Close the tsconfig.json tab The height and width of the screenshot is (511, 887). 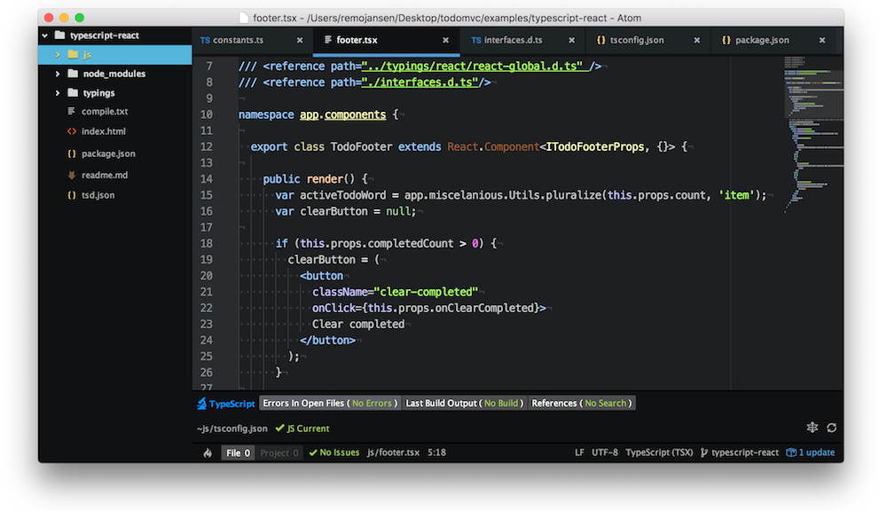(697, 41)
